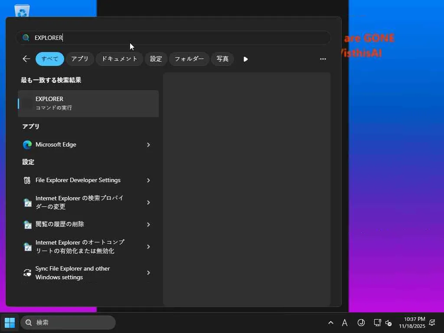444x333 pixels.
Task: Switch to the 設定 filter tab
Action: 156,59
